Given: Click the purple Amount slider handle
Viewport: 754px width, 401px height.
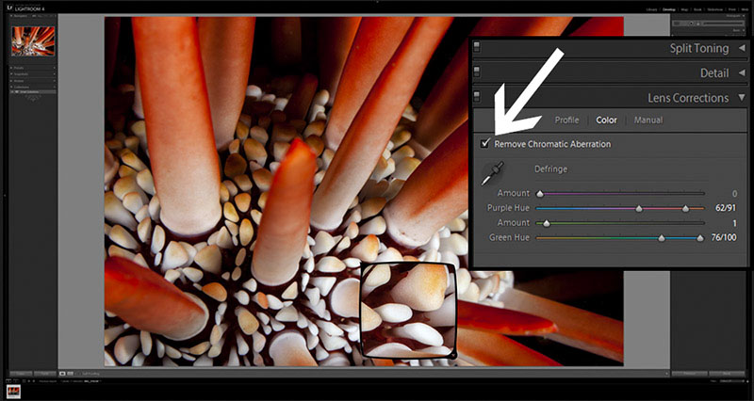Looking at the screenshot, I should 540,193.
